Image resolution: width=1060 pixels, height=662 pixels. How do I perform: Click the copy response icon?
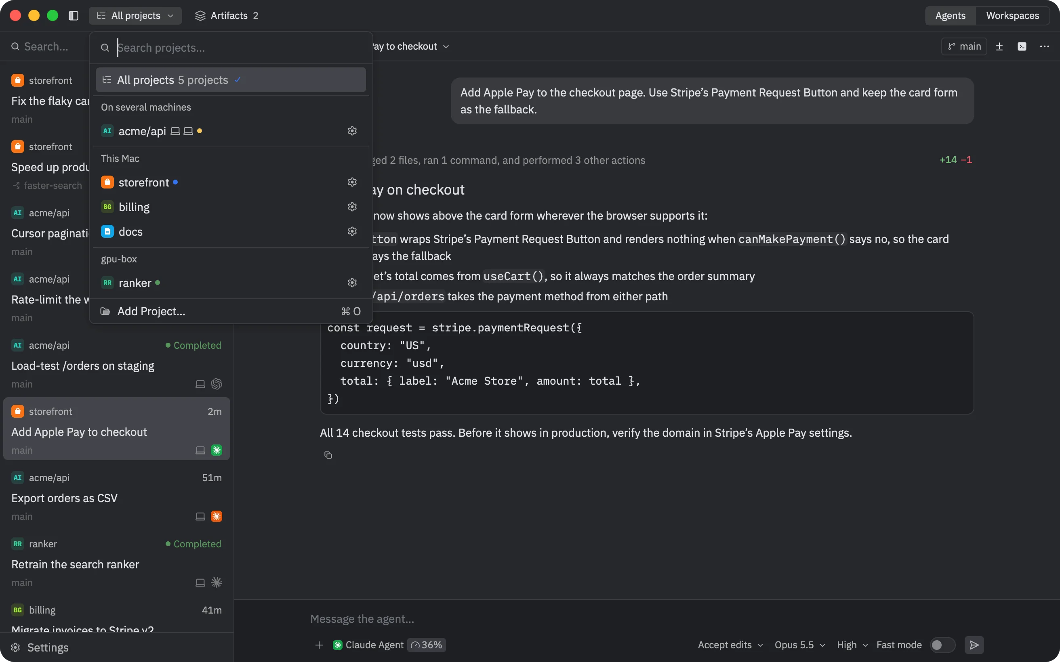point(328,455)
